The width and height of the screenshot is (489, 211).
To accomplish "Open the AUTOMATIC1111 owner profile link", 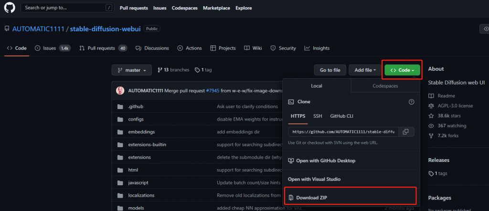I will 38,29.
